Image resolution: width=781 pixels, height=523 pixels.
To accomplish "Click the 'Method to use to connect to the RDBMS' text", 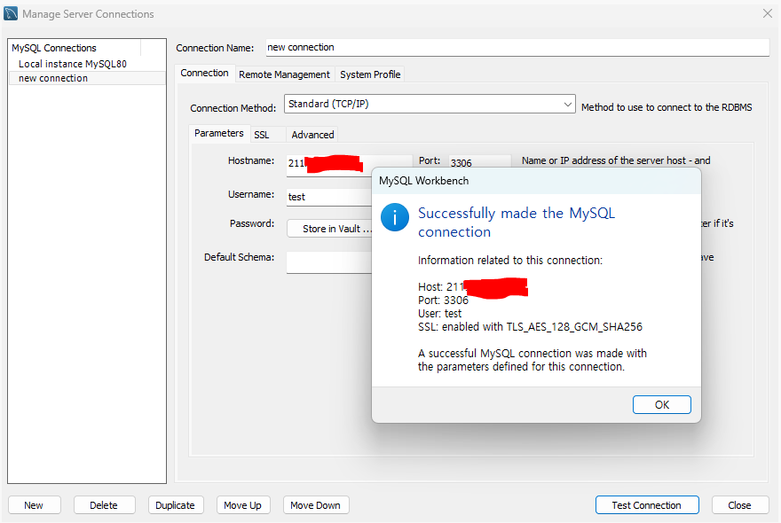I will [x=667, y=107].
